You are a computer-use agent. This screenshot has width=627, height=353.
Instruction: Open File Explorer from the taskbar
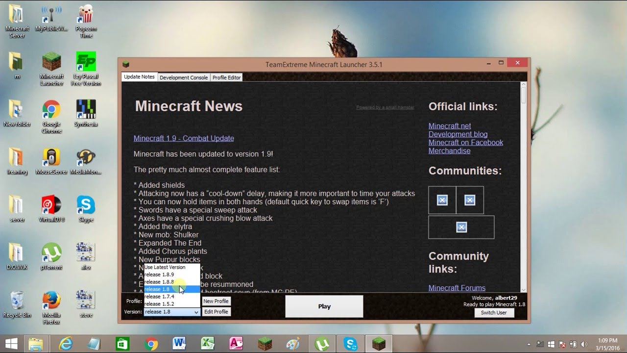[x=36, y=344]
